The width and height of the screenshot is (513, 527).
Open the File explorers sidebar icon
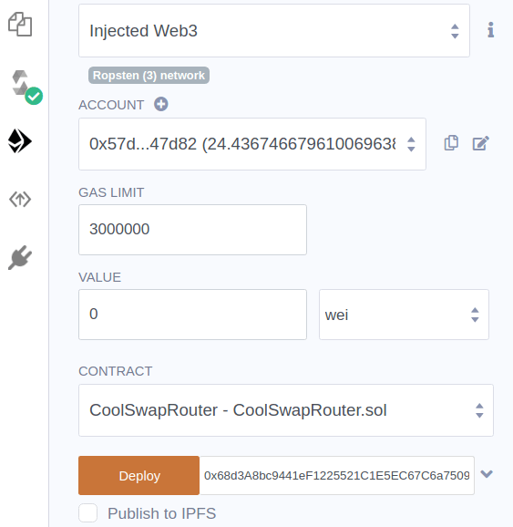(20, 25)
